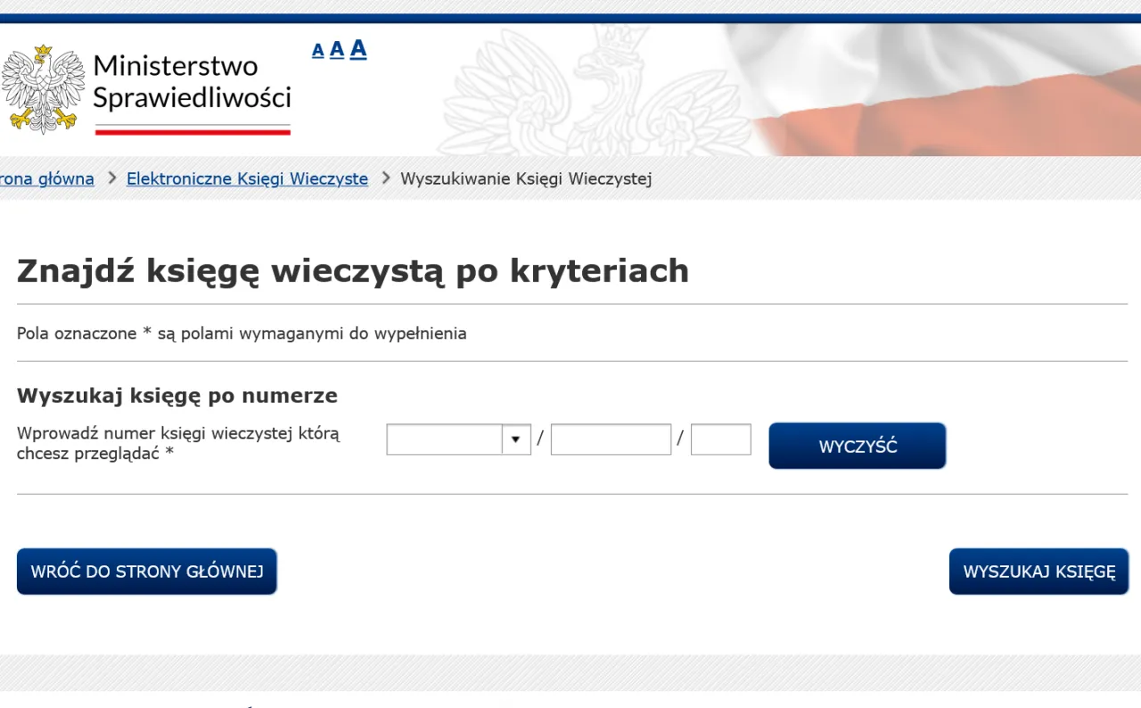1141x708 pixels.
Task: Select the medium letter A text size icon
Action: [336, 50]
